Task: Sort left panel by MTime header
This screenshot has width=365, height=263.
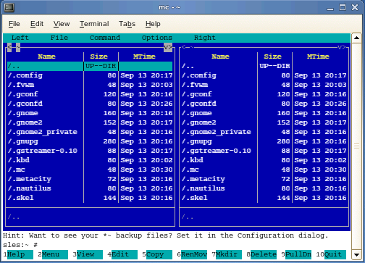Action: [x=144, y=57]
